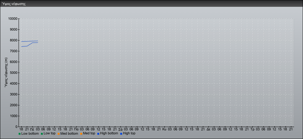
Task: Click the upper High top line near 8000
Action: click(29, 41)
